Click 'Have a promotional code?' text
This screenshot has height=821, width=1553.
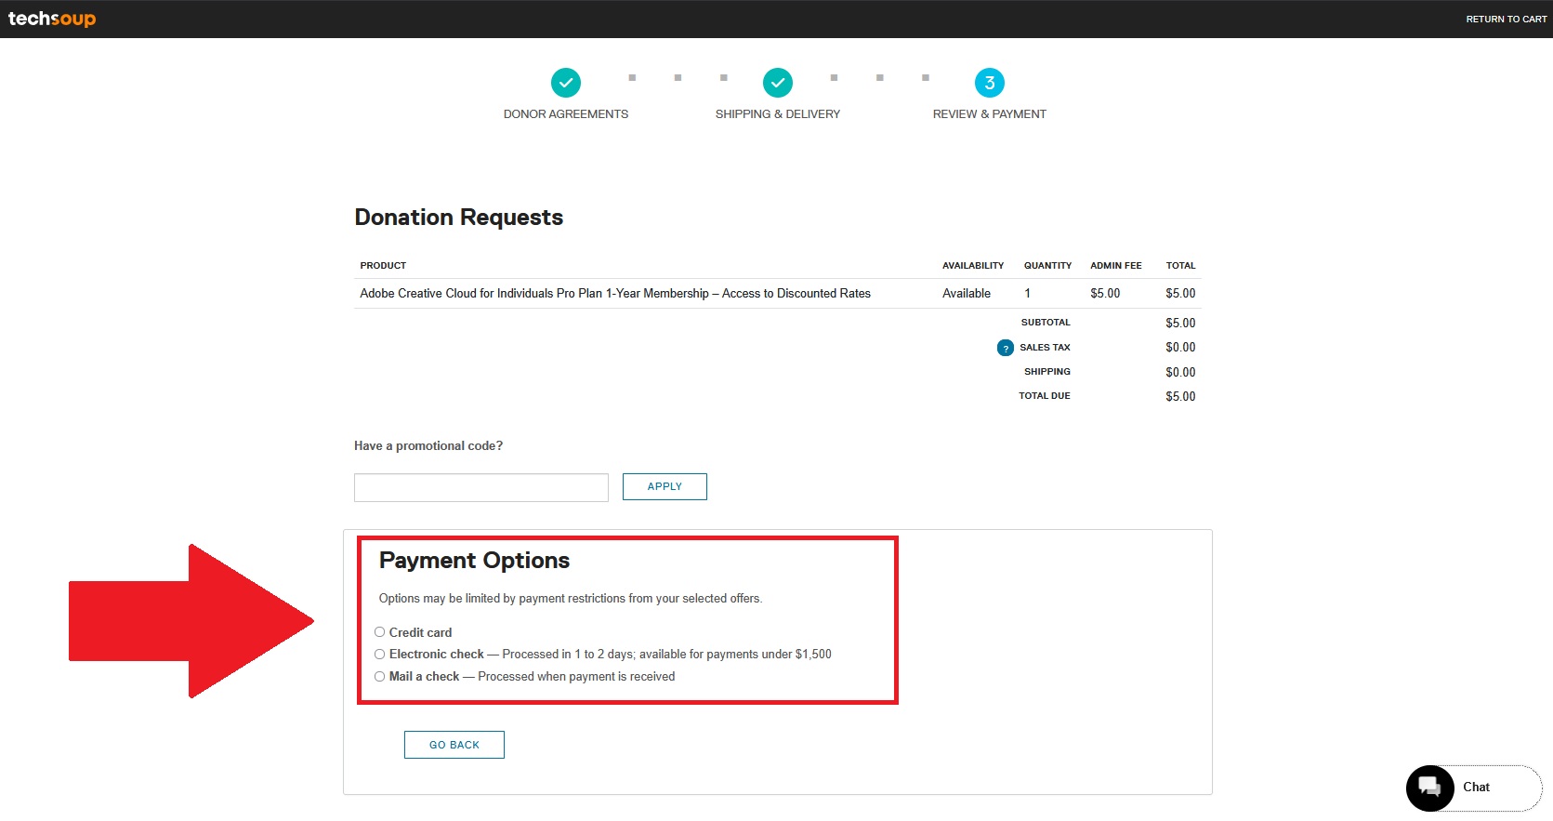pyautogui.click(x=428, y=446)
